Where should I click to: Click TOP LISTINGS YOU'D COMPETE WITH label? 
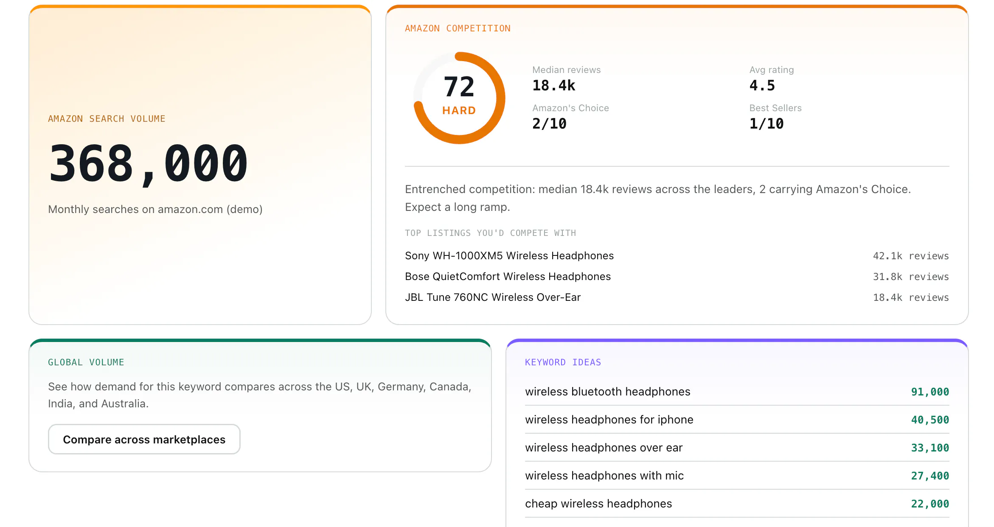pyautogui.click(x=490, y=233)
